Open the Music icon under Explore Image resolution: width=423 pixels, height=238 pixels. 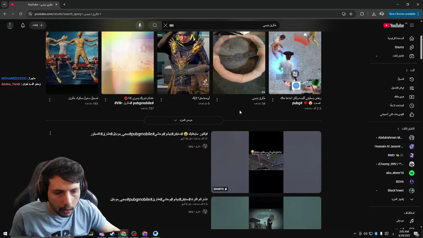click(x=412, y=221)
